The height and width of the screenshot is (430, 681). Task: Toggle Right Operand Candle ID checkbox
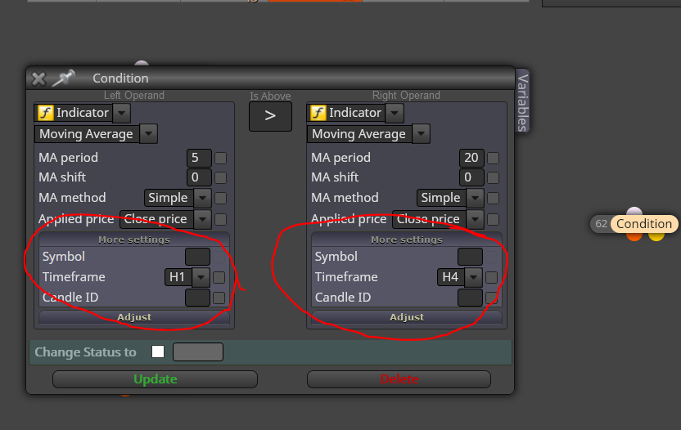point(492,298)
